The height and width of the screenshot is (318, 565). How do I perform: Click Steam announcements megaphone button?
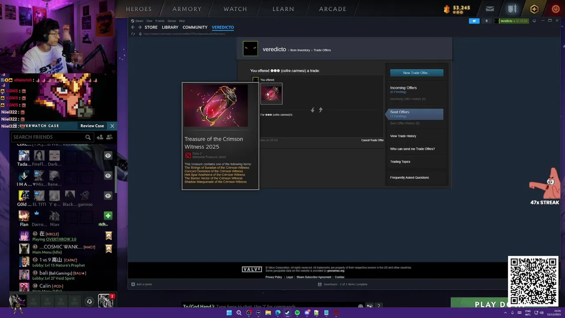[474, 21]
